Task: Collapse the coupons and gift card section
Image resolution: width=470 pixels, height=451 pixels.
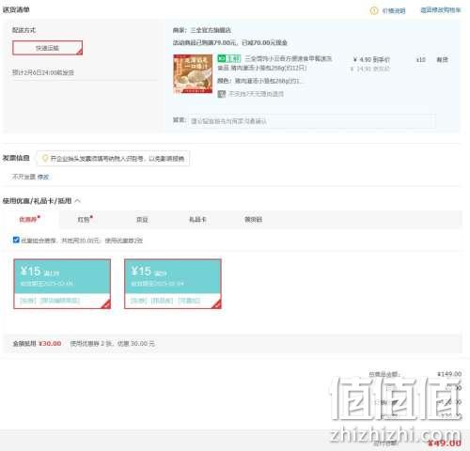Action: [78, 201]
